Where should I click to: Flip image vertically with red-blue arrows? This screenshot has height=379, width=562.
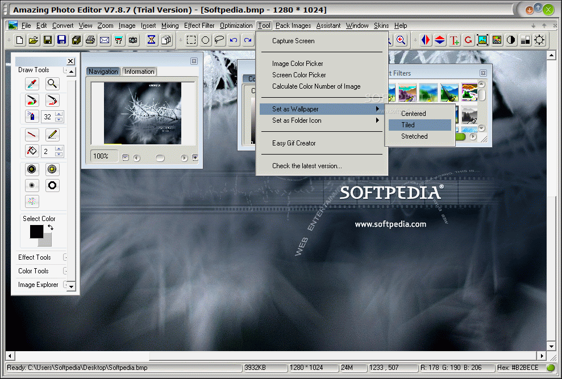coord(440,40)
